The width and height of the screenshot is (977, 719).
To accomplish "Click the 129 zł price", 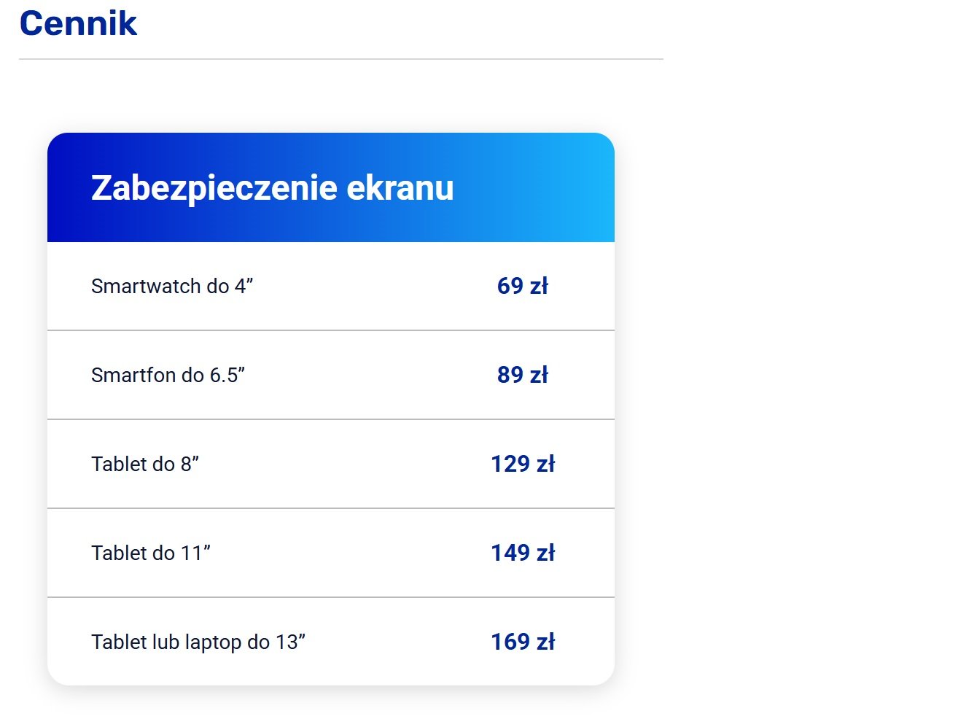I will 523,464.
